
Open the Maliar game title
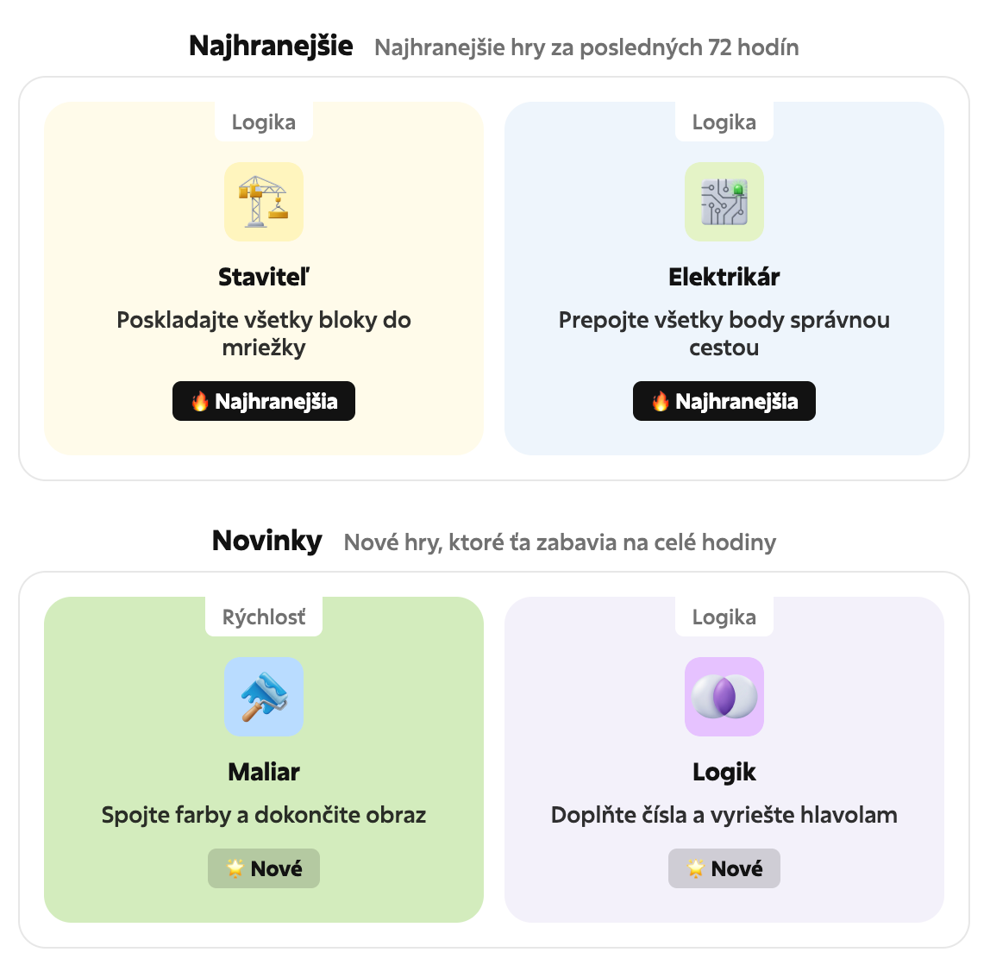coord(264,772)
